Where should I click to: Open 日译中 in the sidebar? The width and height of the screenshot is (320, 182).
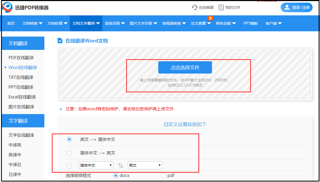click(15, 175)
